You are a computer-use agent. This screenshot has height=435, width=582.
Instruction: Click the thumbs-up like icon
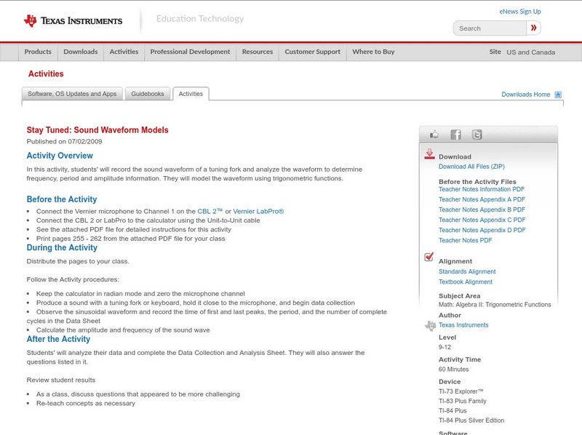(x=434, y=135)
